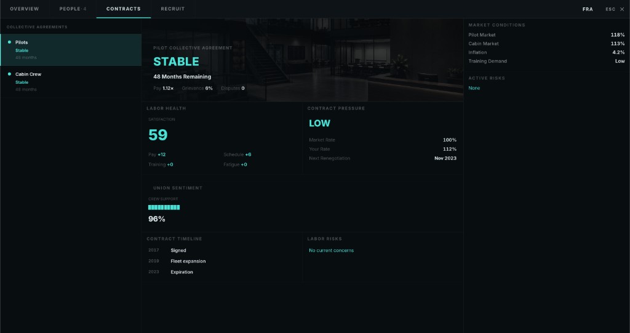Click the Pay +12 satisfaction factor
This screenshot has height=333, width=630.
(157, 154)
